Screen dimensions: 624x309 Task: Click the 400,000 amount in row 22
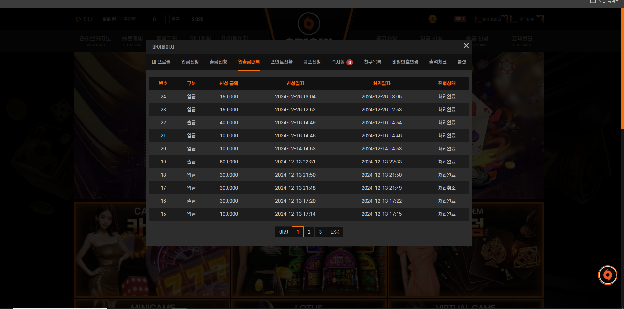click(229, 122)
